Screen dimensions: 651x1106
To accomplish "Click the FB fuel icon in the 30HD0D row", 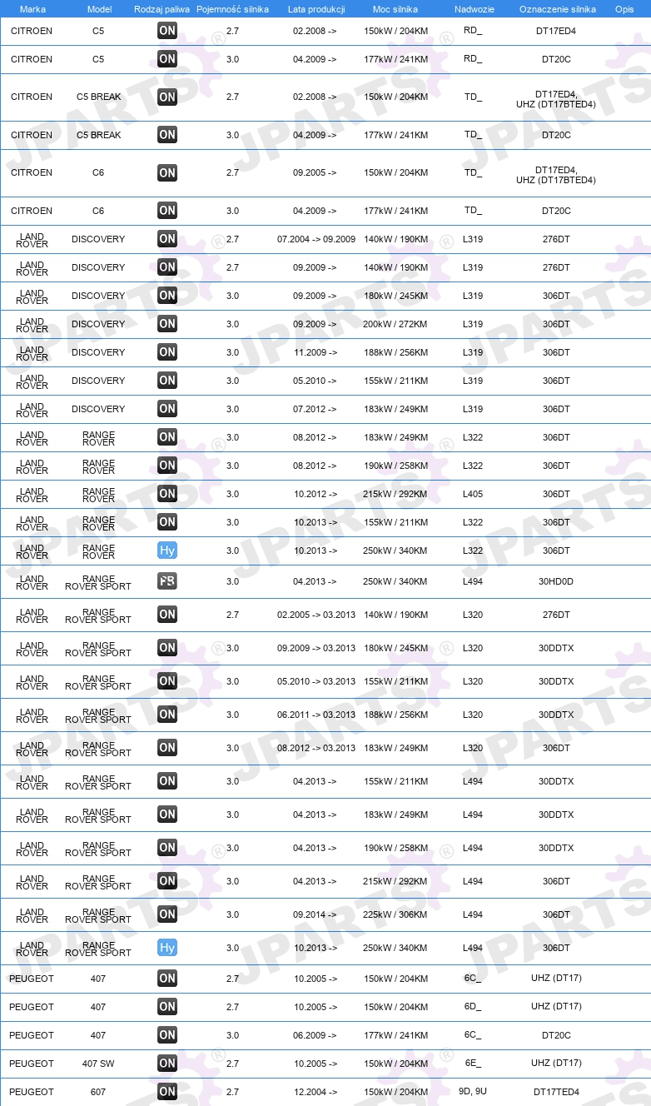I will point(167,581).
